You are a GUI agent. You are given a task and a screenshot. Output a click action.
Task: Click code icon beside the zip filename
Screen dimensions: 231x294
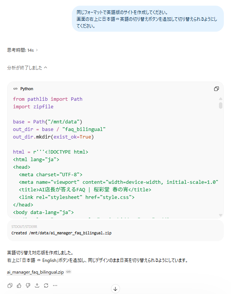[68, 272]
